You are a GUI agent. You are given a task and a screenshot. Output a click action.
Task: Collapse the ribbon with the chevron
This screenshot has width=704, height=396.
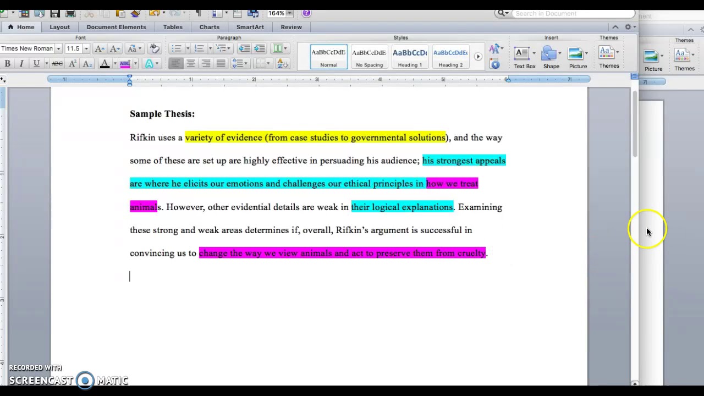615,27
